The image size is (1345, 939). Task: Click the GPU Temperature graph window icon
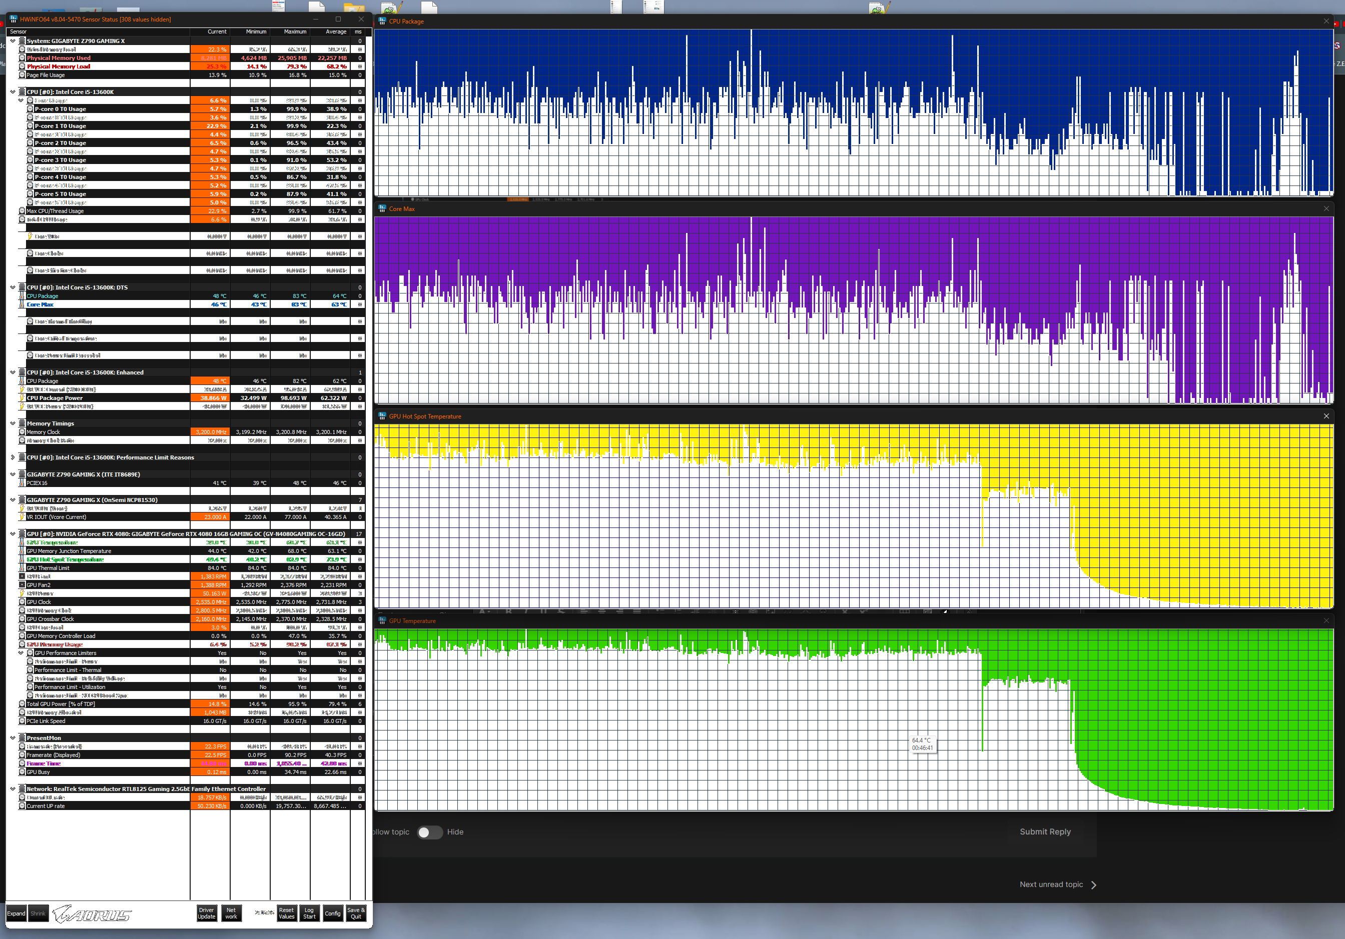click(x=382, y=620)
